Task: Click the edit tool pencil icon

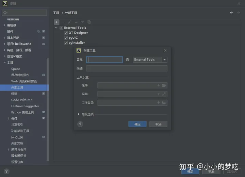Action: [70, 22]
